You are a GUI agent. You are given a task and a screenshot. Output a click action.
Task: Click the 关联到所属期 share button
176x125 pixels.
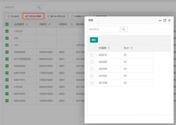pyautogui.click(x=34, y=16)
